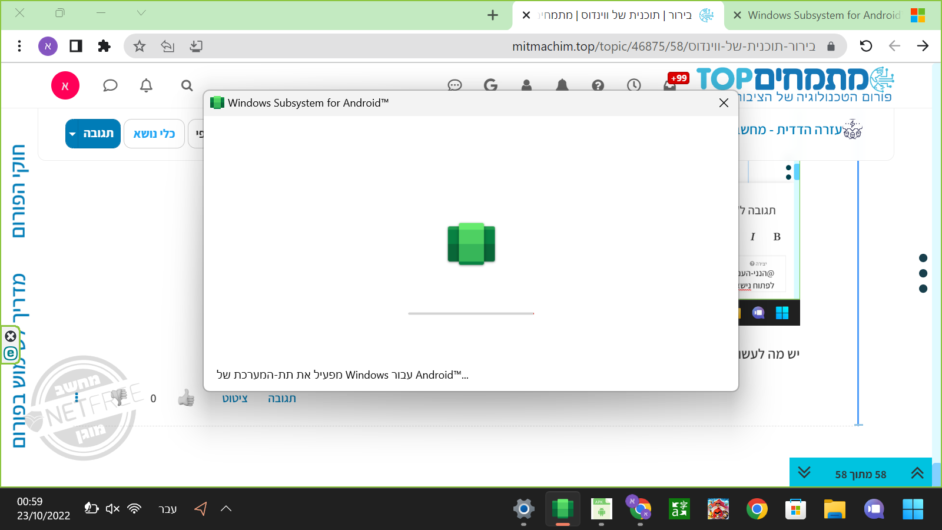Screen dimensions: 942x530
Task: Click the תגובה reply link under the post
Action: 282,399
